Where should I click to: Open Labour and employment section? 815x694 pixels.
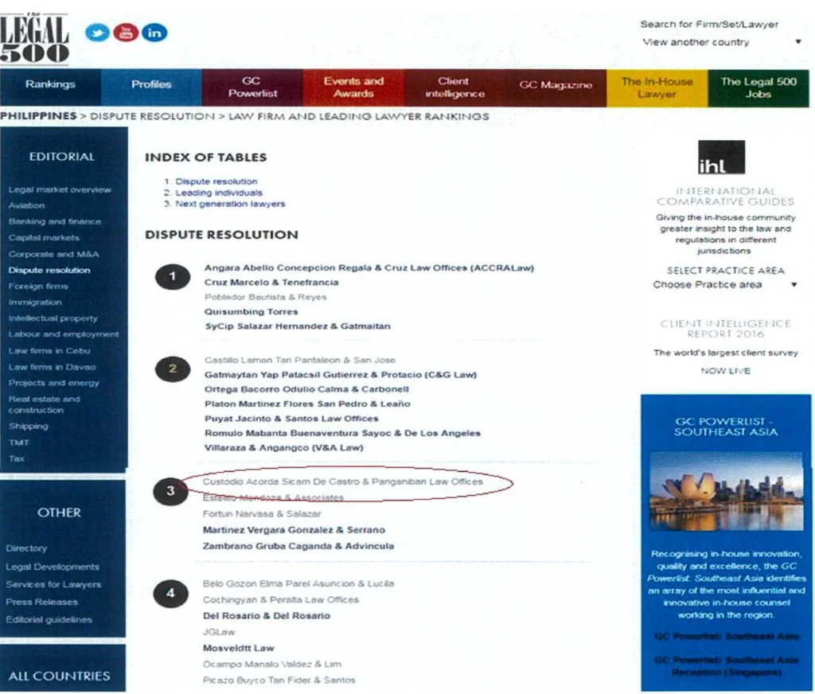coord(64,334)
